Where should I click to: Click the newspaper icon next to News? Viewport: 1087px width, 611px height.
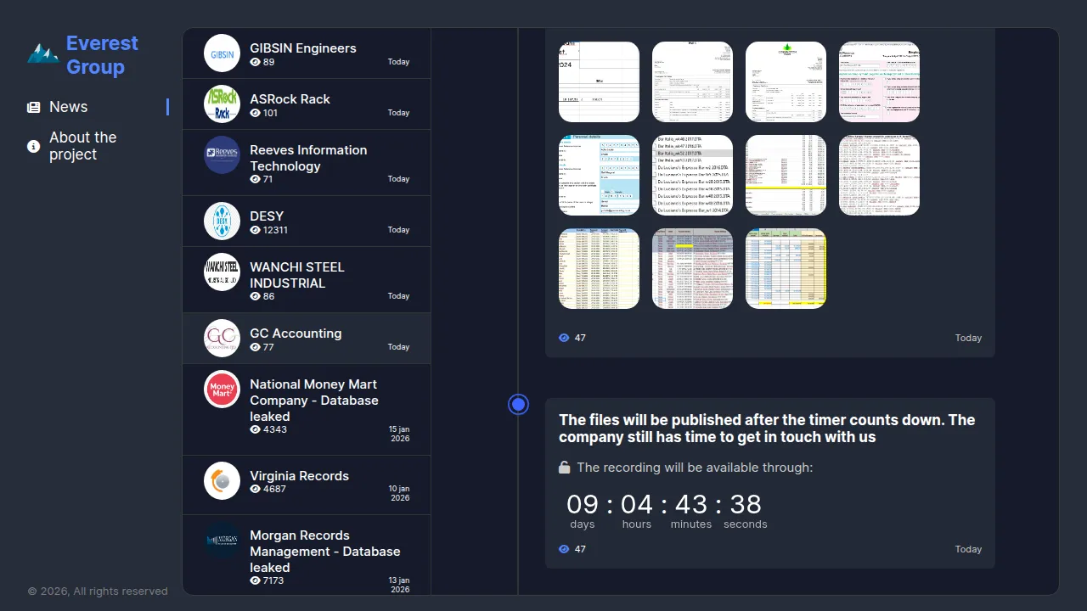point(34,107)
